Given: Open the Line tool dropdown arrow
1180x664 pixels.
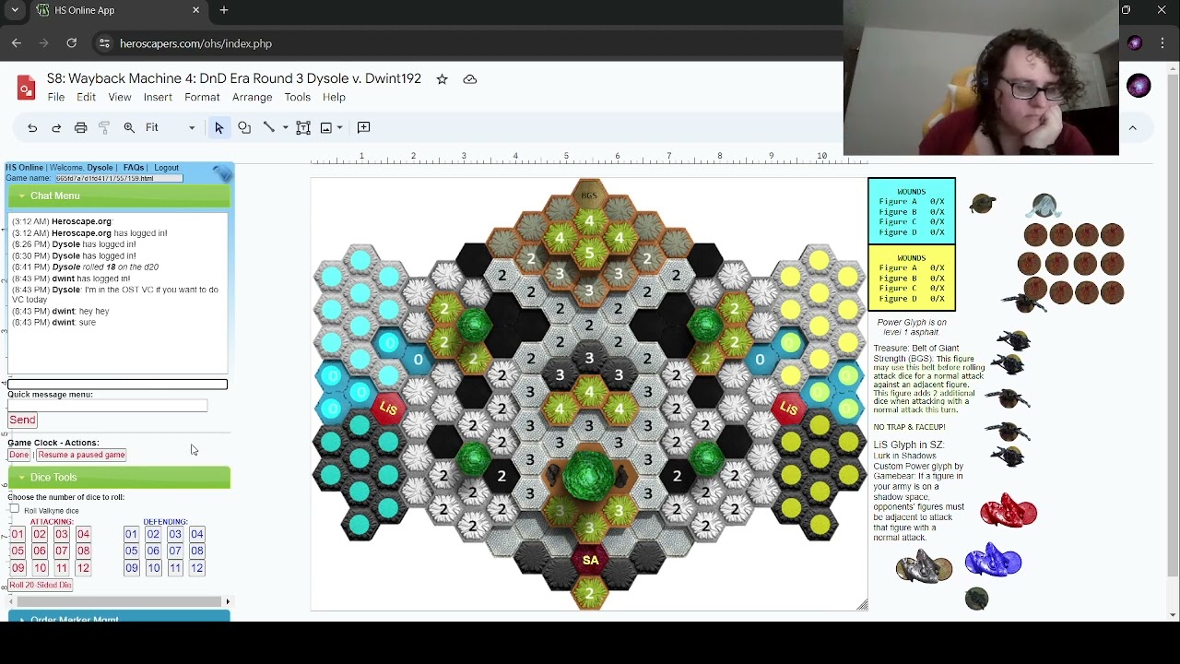Looking at the screenshot, I should (285, 127).
